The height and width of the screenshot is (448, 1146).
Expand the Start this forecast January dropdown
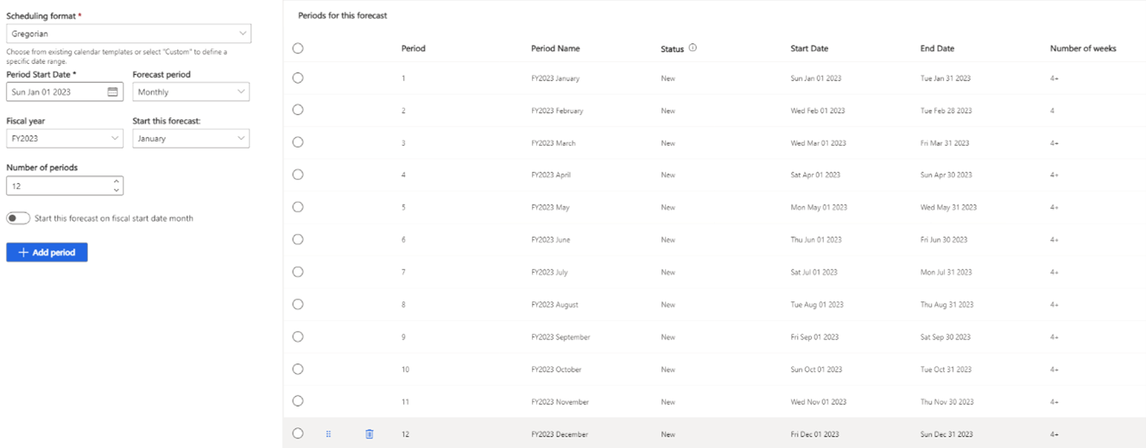pos(191,138)
